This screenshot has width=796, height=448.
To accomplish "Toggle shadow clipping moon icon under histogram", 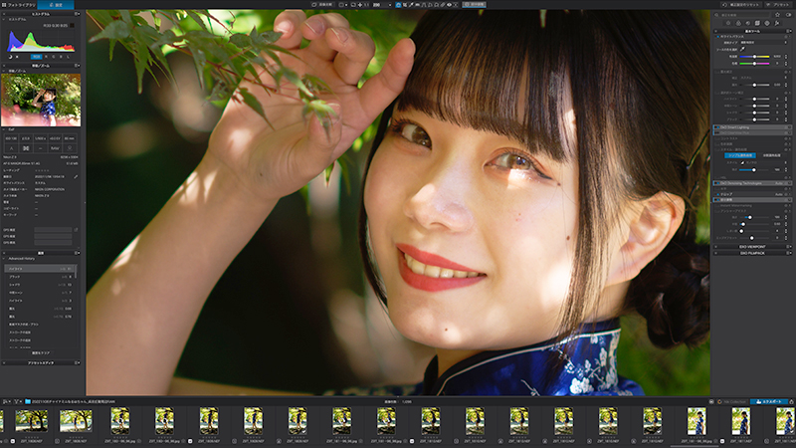I will pos(10,57).
